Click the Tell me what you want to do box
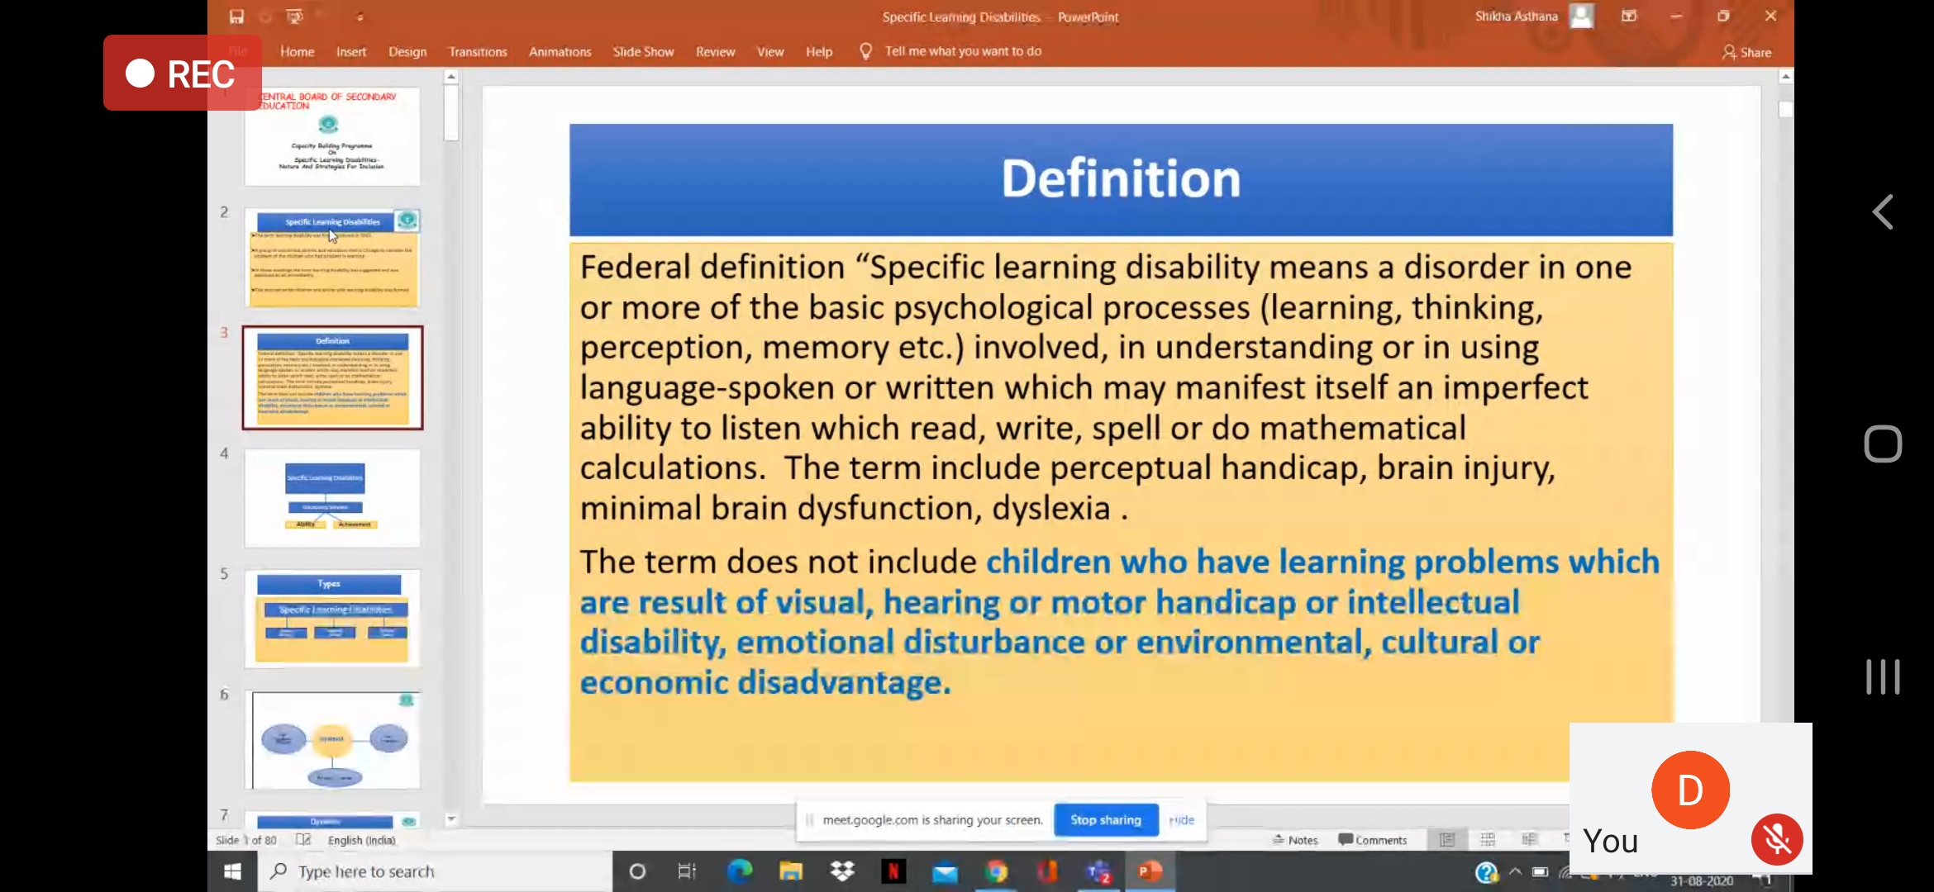Image resolution: width=1934 pixels, height=892 pixels. click(x=963, y=51)
